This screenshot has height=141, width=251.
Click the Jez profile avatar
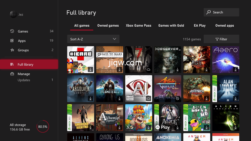click(x=13, y=14)
